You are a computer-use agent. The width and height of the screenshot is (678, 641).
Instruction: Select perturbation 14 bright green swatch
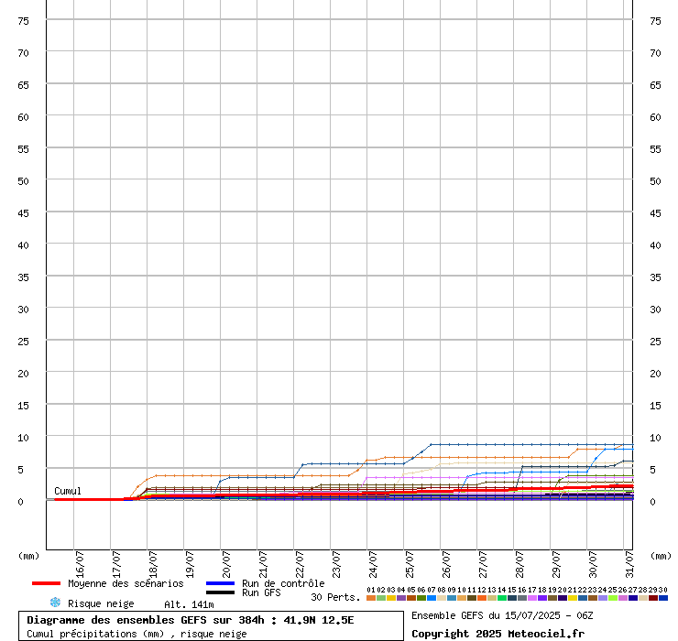tap(501, 598)
